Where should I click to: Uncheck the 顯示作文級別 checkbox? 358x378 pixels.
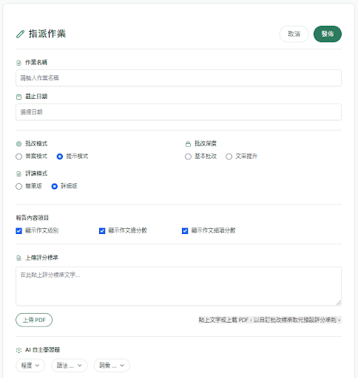pyautogui.click(x=18, y=231)
